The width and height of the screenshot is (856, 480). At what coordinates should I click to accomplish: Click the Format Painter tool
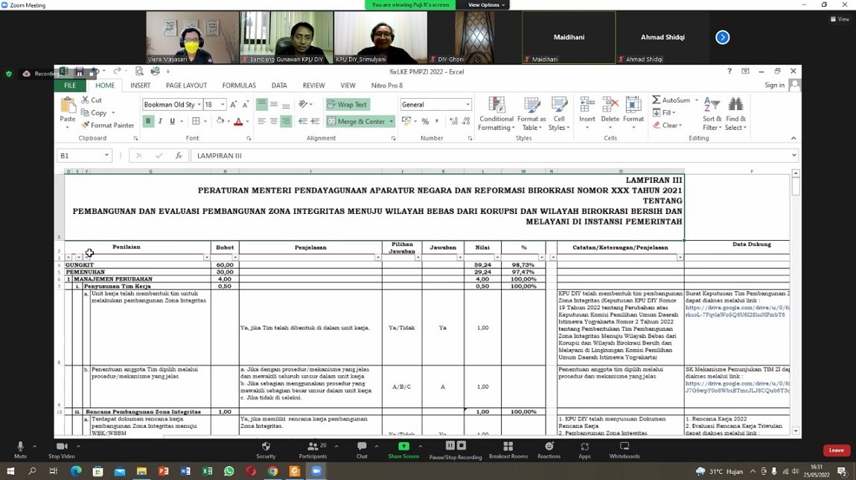[107, 126]
